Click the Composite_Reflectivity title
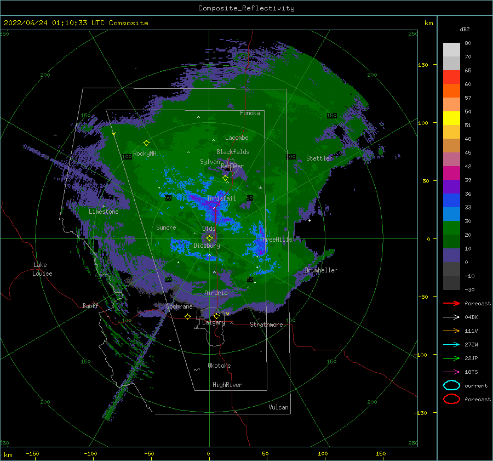This screenshot has width=493, height=461. (x=246, y=8)
